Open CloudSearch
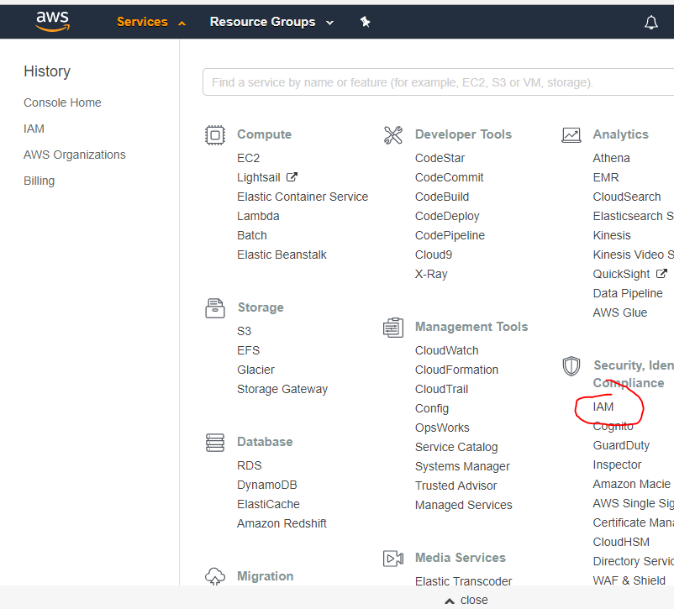This screenshot has height=609, width=674. [x=627, y=197]
